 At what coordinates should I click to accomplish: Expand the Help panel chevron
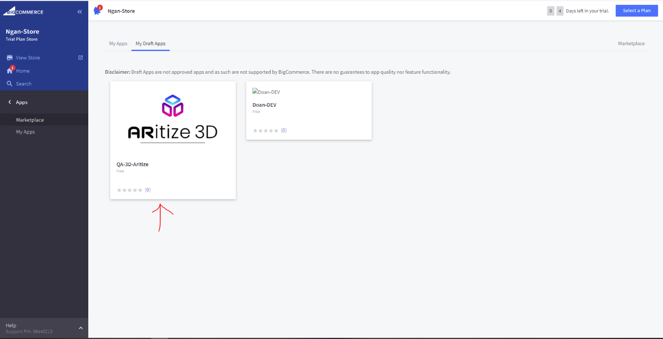(81, 328)
